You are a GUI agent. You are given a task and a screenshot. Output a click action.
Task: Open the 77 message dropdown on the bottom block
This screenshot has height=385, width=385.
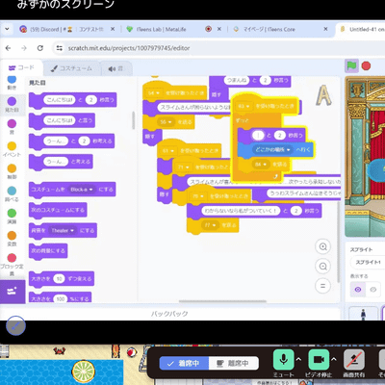[x=211, y=225]
